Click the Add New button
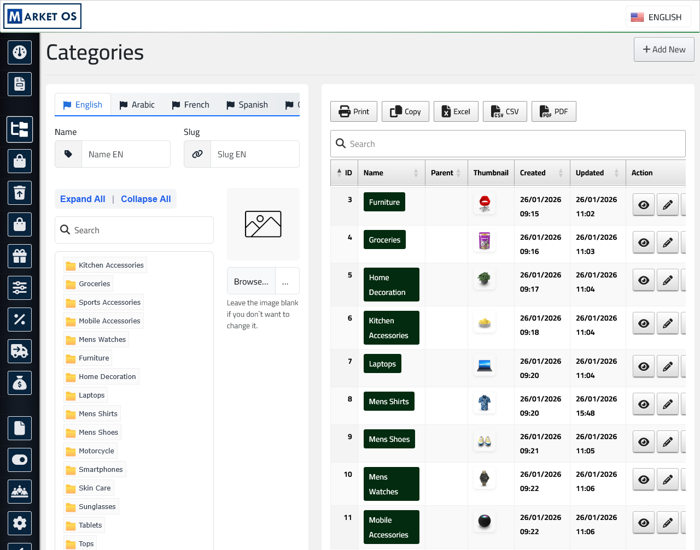The image size is (700, 550). coord(664,50)
